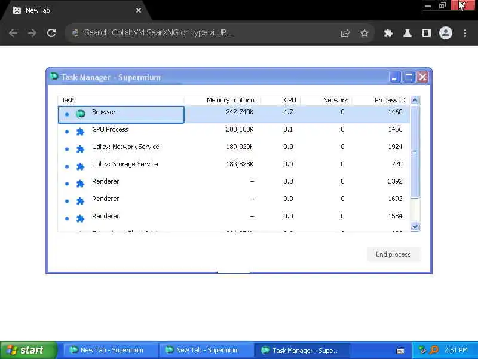Select Utility: Storage Service row
The width and height of the screenshot is (478, 359).
coord(234,167)
